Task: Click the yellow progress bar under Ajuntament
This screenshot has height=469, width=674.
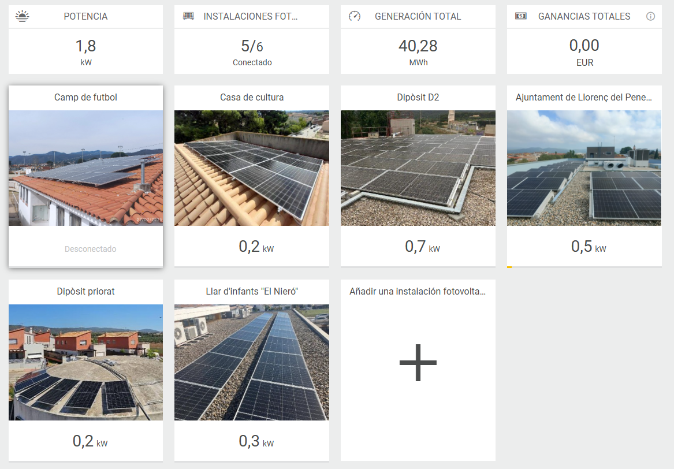Action: click(x=509, y=267)
